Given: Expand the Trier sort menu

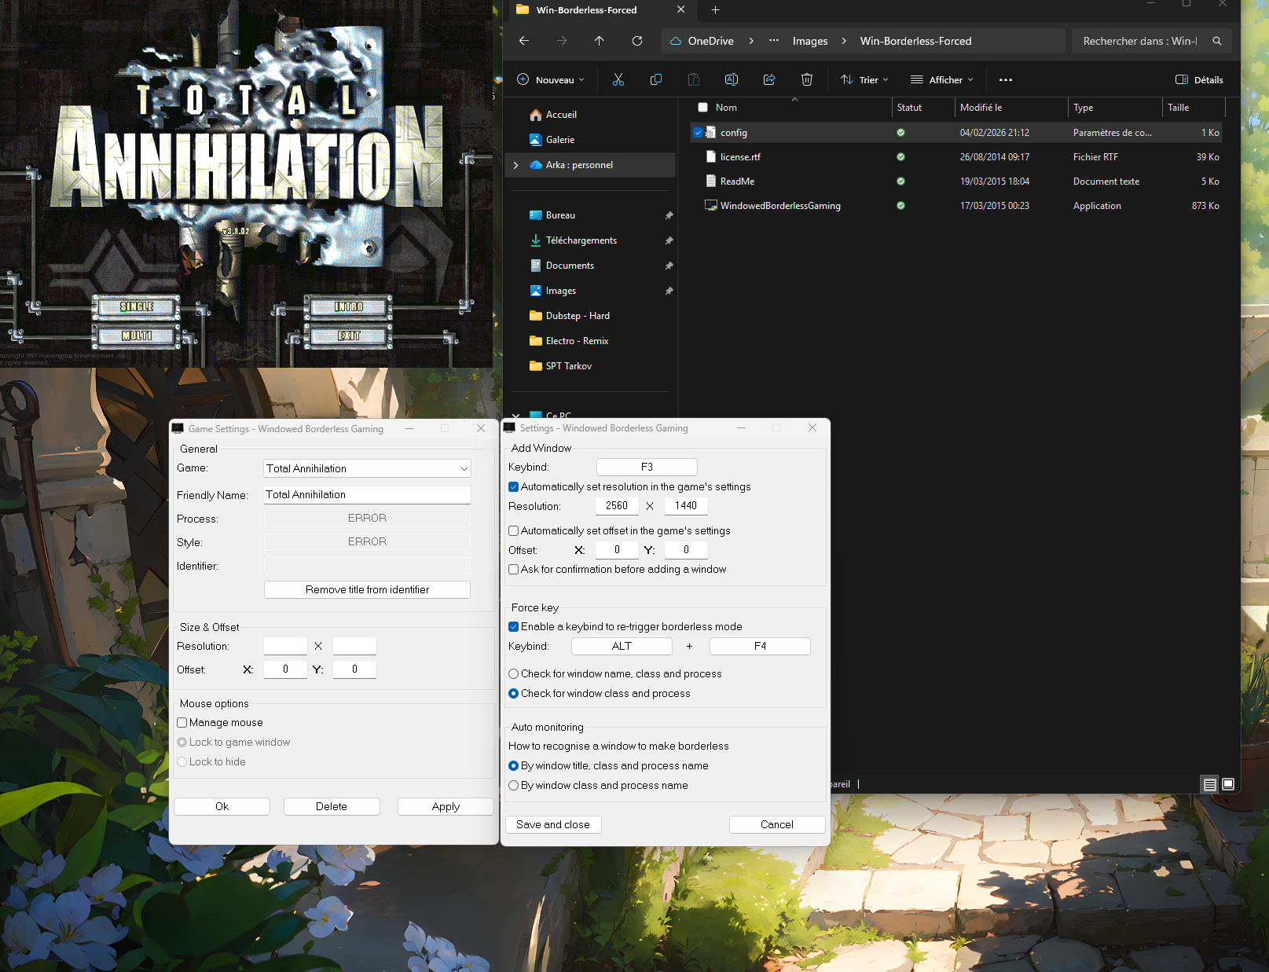Looking at the screenshot, I should 864,79.
